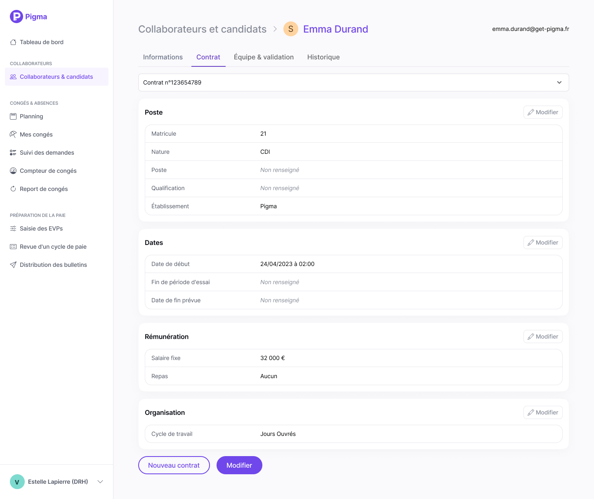Screen dimensions: 594x499
Task: Switch to the Informations tab
Action: [x=163, y=57]
